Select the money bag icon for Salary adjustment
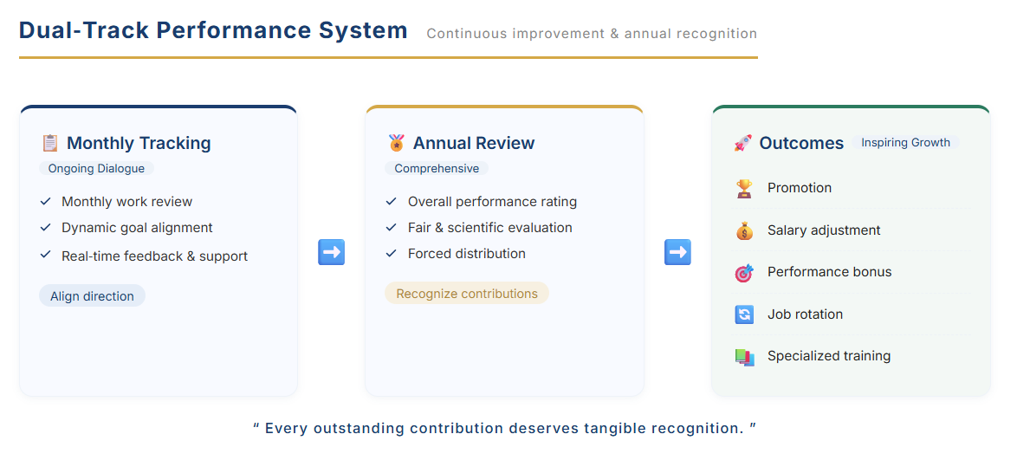The image size is (1017, 460). tap(744, 230)
